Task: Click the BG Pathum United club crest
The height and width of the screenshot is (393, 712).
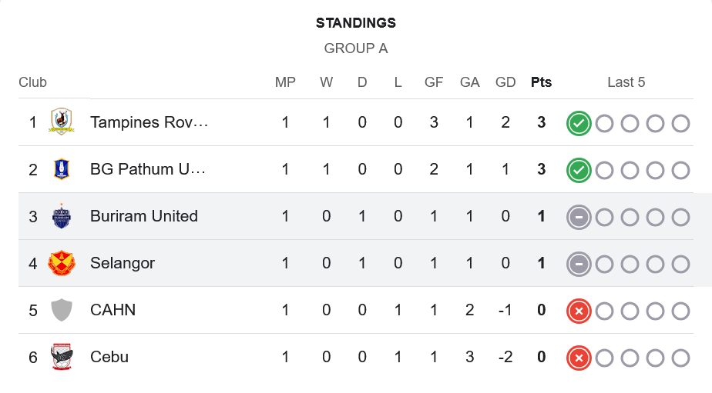Action: point(61,169)
